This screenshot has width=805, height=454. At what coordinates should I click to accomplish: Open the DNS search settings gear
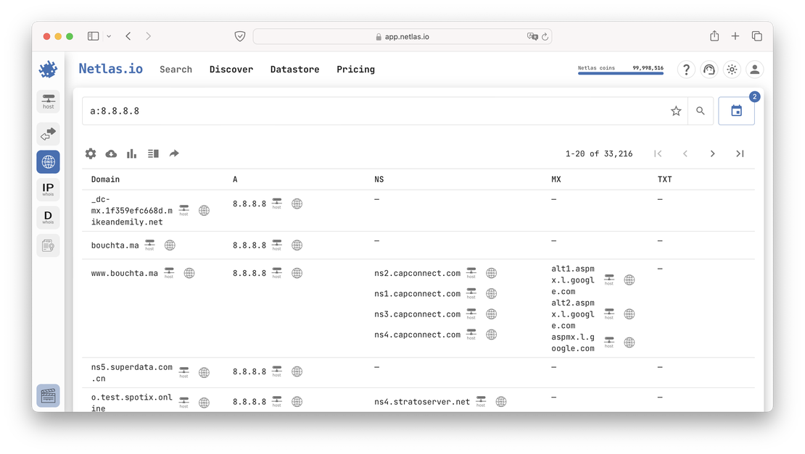[90, 154]
